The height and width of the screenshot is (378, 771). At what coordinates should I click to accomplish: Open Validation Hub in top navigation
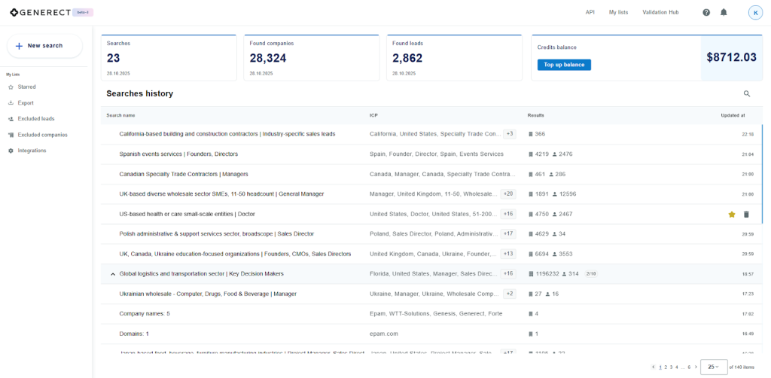click(x=660, y=13)
